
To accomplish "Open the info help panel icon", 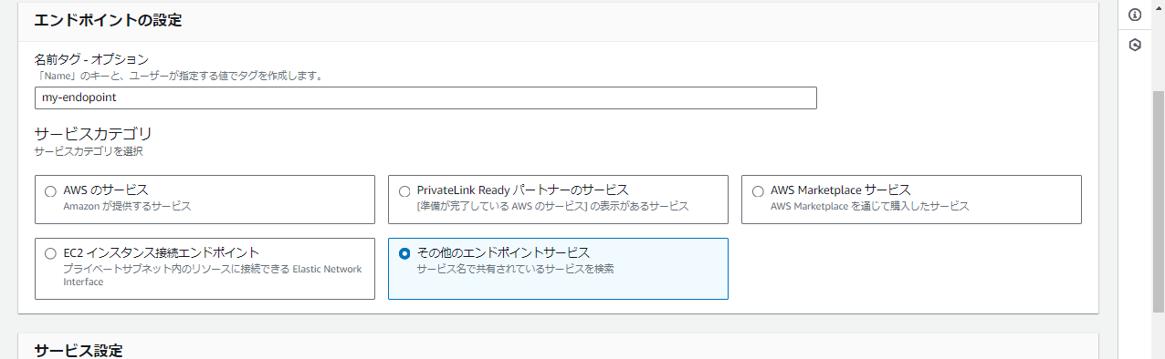I will 1135,15.
